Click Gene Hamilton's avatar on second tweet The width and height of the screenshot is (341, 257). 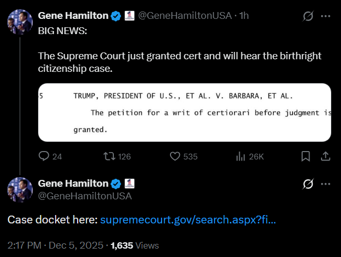click(x=18, y=190)
